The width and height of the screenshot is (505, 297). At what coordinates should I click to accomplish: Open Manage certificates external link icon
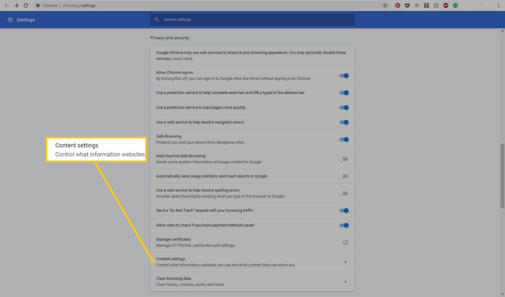click(346, 242)
